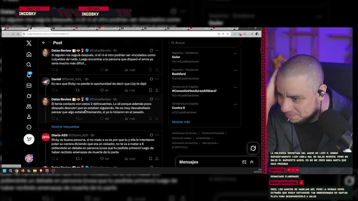Screen dimensions: 358x201
Task: Open Grok in the left sidebar
Action: click(29, 96)
